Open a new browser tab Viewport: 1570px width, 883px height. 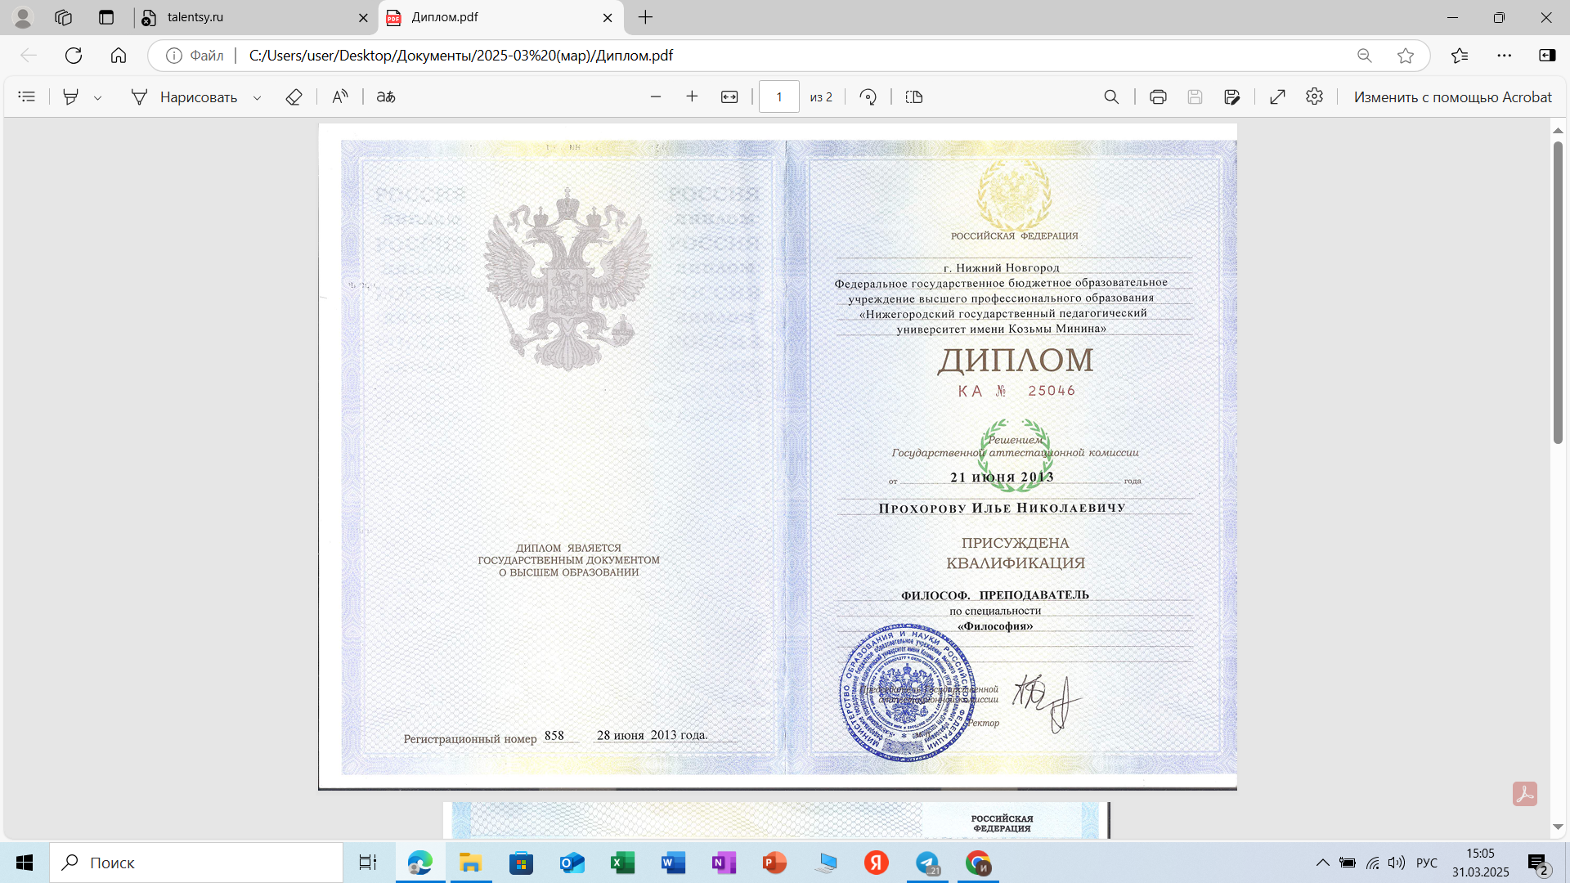click(x=646, y=17)
